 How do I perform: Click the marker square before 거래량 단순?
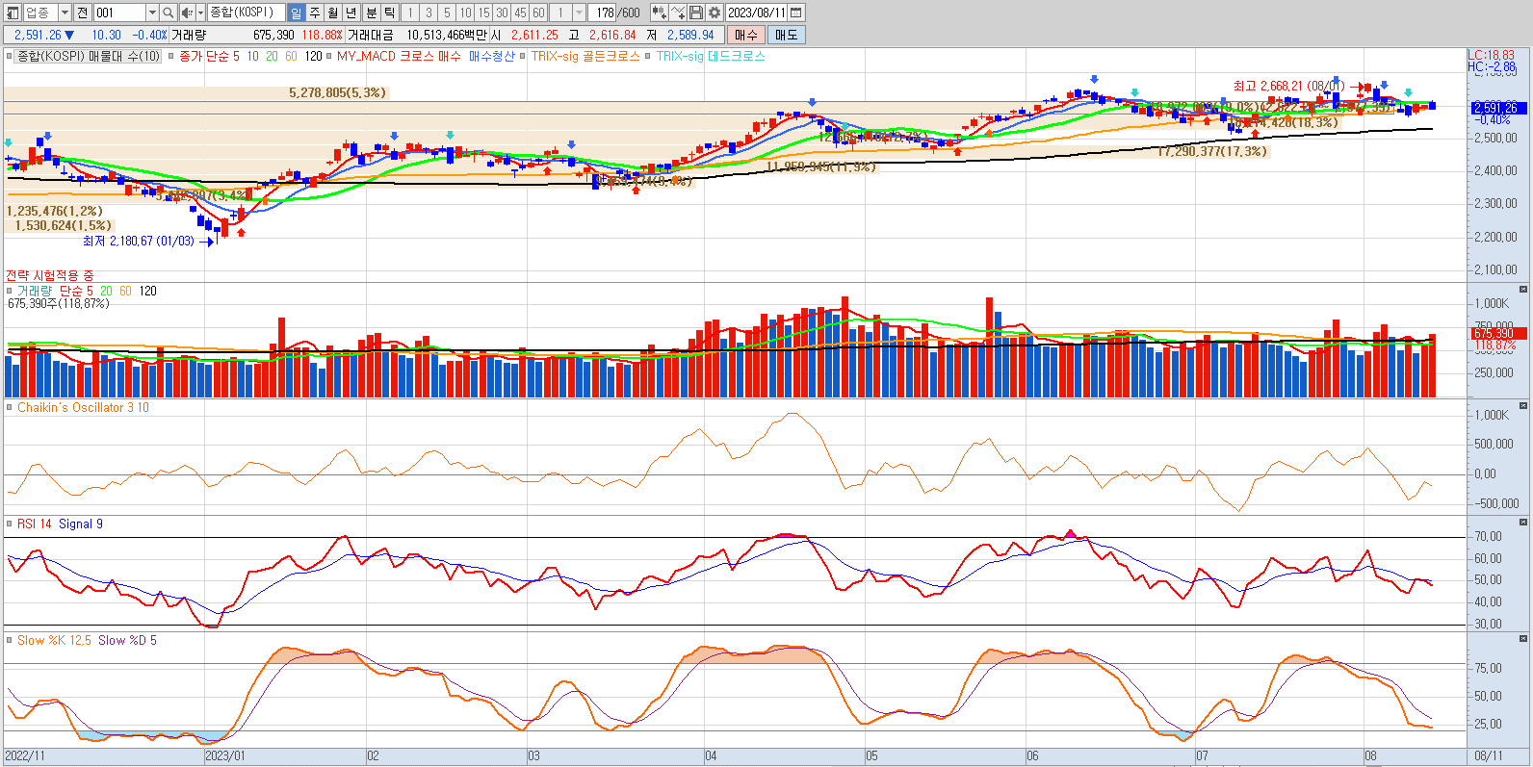10,291
